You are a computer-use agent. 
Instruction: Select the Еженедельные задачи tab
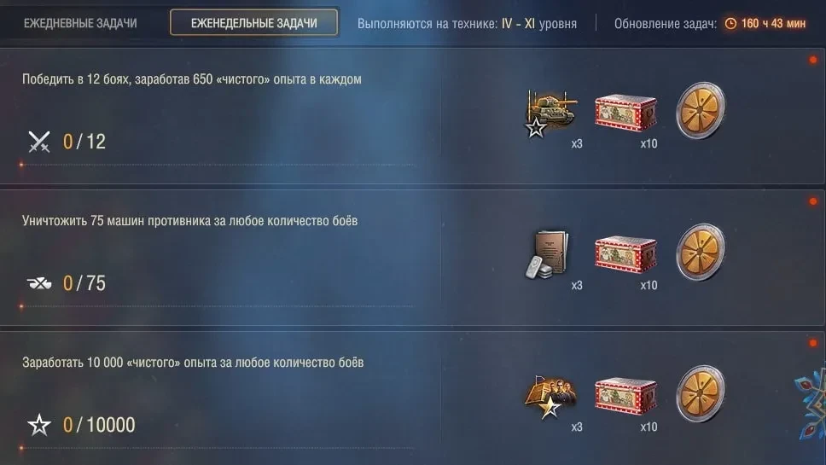(x=254, y=23)
